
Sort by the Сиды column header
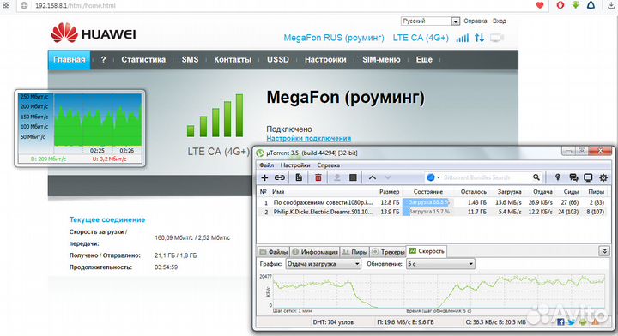tap(570, 192)
